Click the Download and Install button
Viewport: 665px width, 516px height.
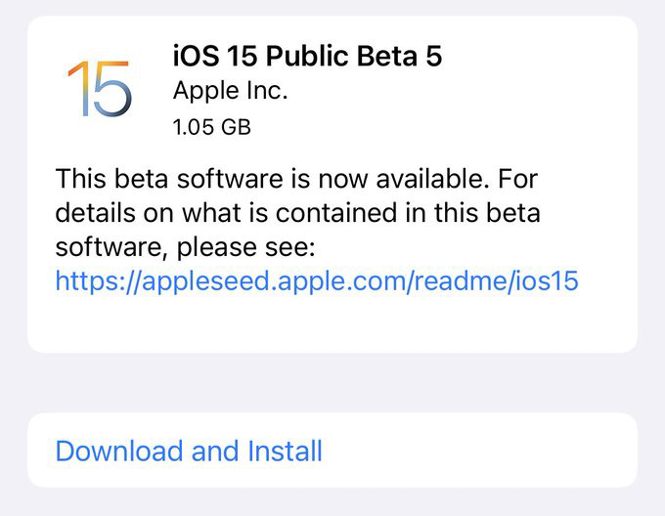coord(189,451)
